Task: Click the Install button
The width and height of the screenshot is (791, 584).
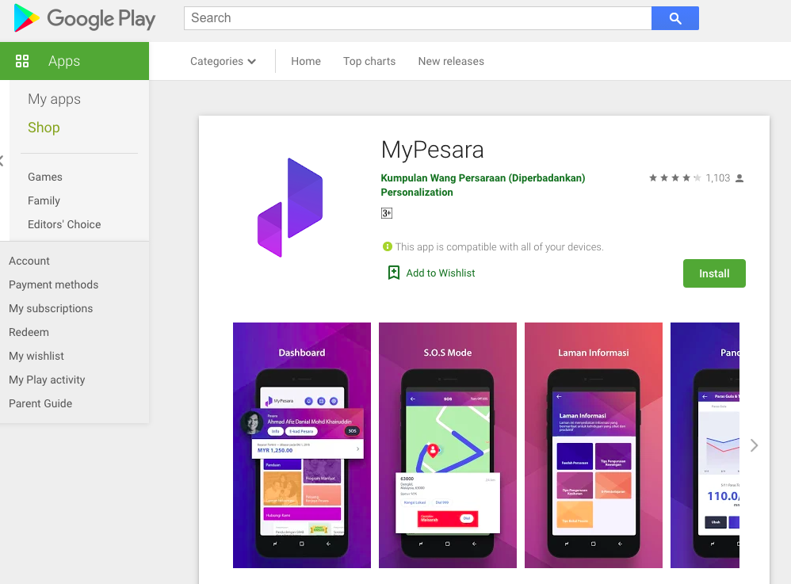Action: 714,273
